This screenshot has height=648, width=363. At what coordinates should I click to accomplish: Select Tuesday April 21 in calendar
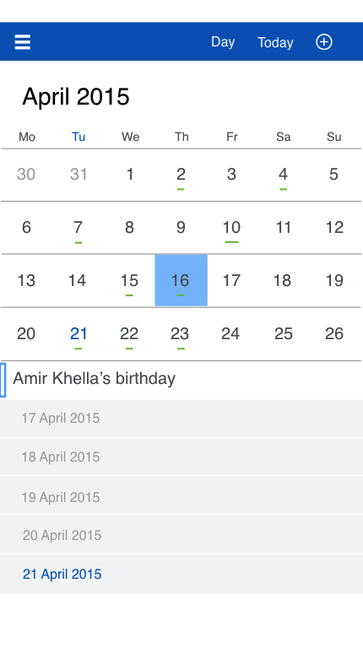click(79, 334)
